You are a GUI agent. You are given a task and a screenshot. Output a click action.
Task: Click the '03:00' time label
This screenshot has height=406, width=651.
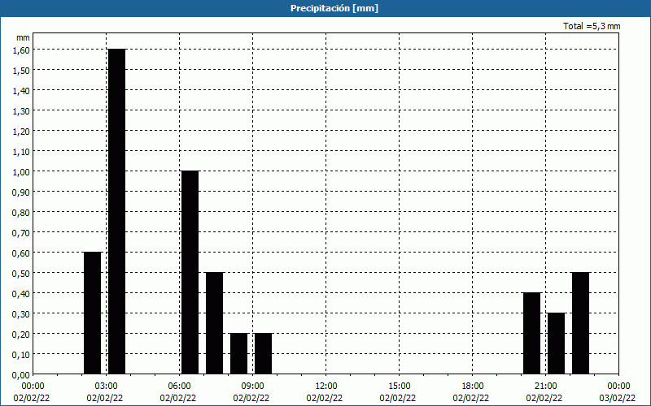tap(106, 387)
